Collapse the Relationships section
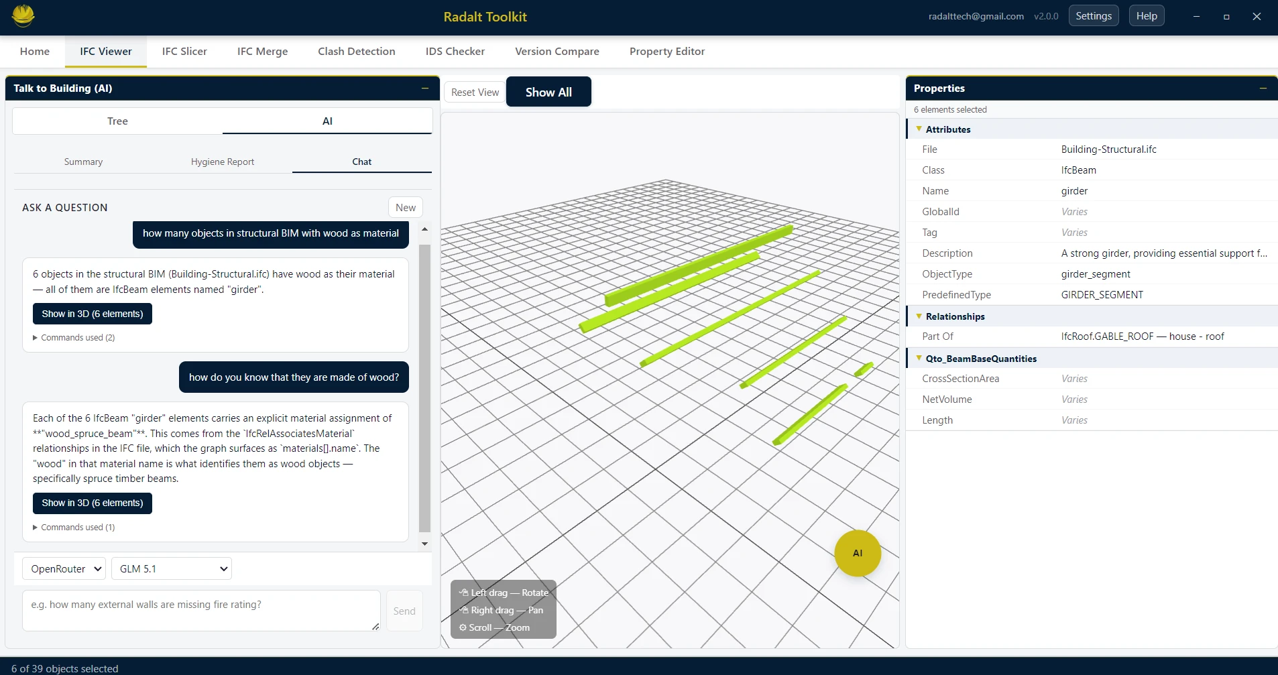The height and width of the screenshot is (675, 1278). click(919, 316)
